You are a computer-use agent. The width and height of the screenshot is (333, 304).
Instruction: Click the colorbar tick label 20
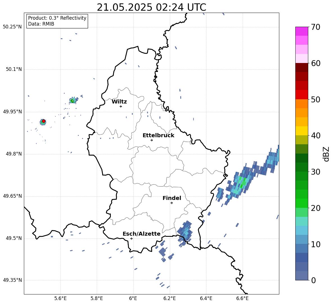(x=316, y=208)
